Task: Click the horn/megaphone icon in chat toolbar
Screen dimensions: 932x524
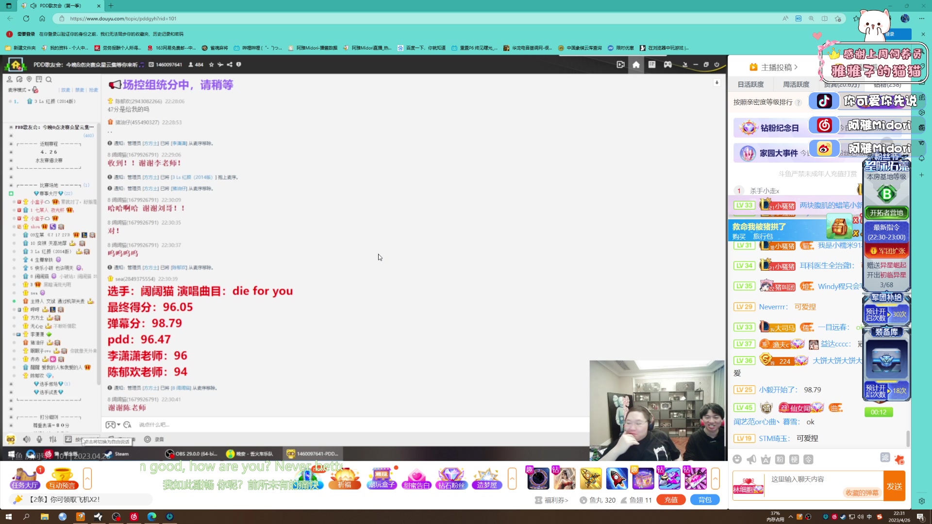Action: (x=751, y=459)
